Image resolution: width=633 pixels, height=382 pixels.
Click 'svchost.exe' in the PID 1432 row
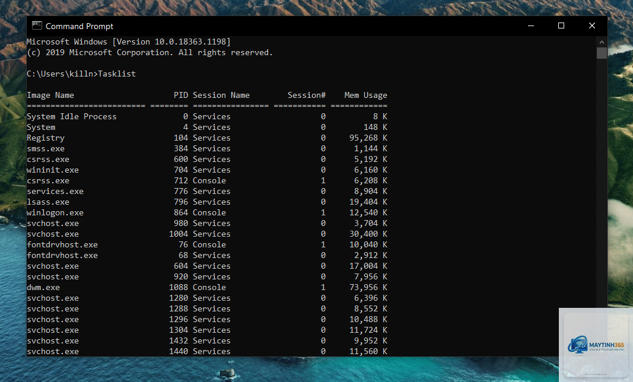(53, 341)
